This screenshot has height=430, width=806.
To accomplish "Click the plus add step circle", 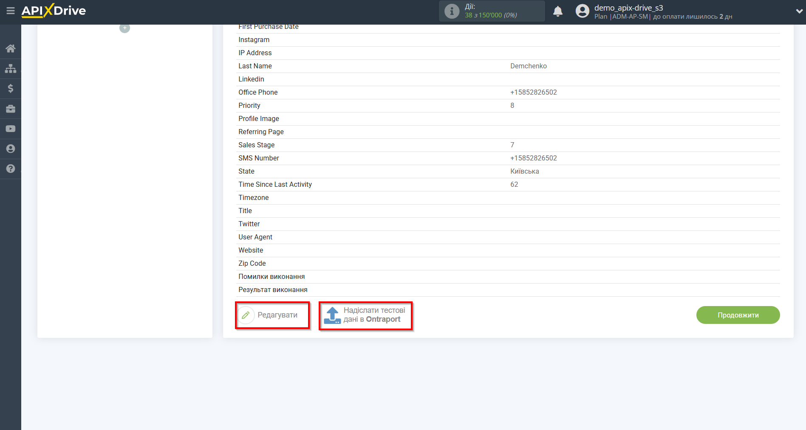I will (x=124, y=28).
